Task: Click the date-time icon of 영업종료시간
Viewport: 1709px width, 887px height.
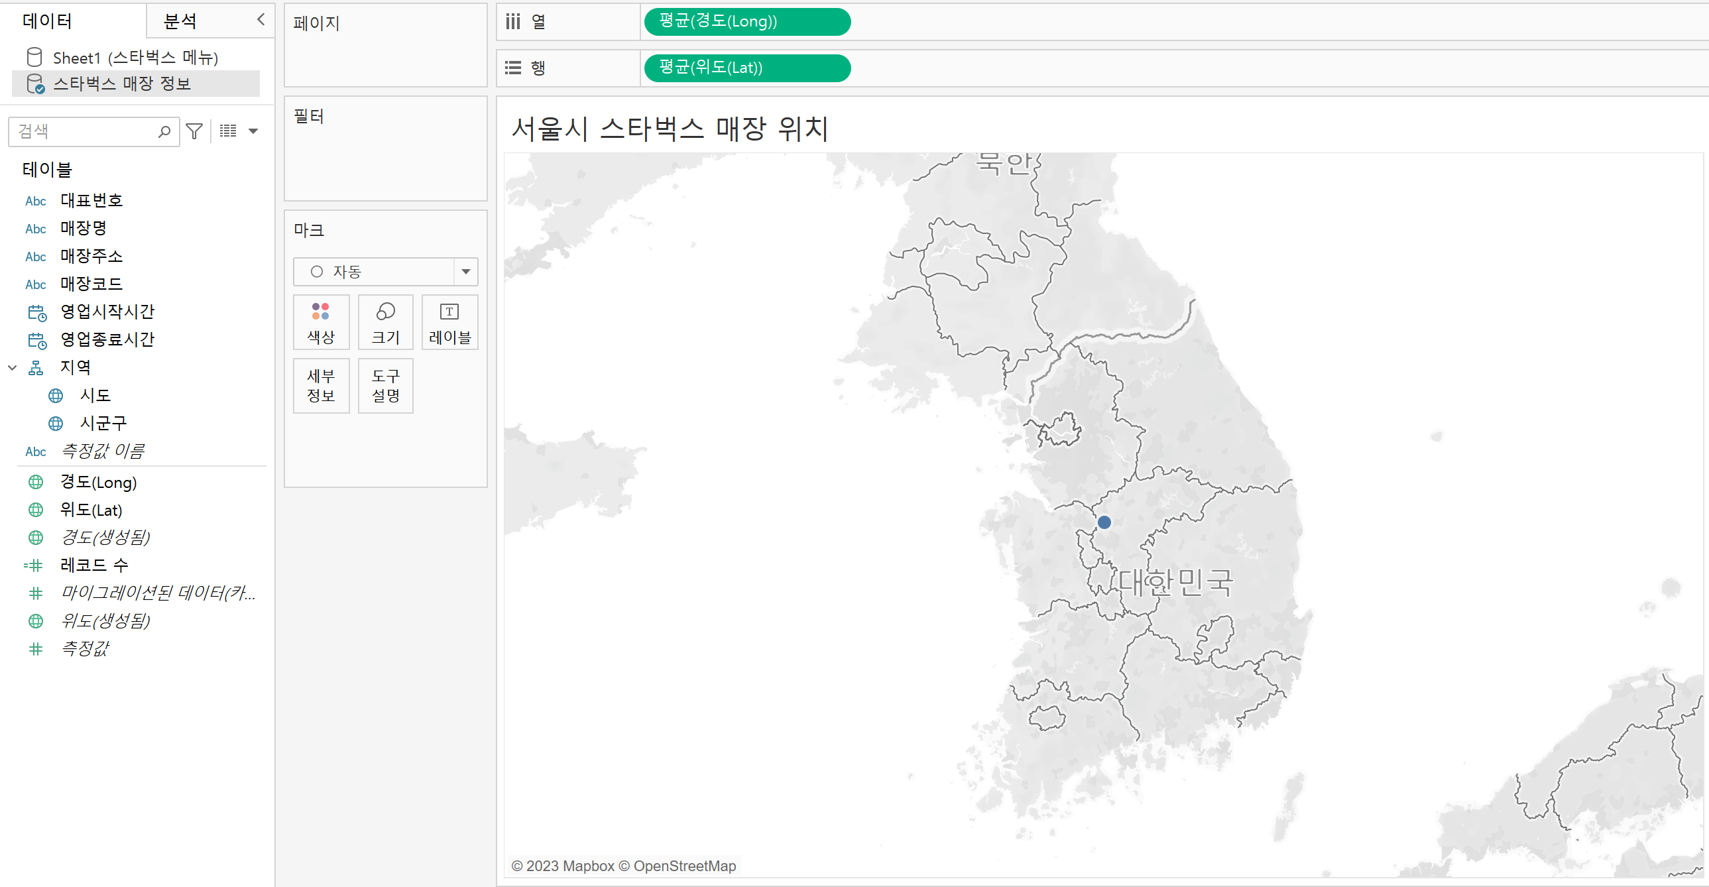Action: tap(37, 340)
